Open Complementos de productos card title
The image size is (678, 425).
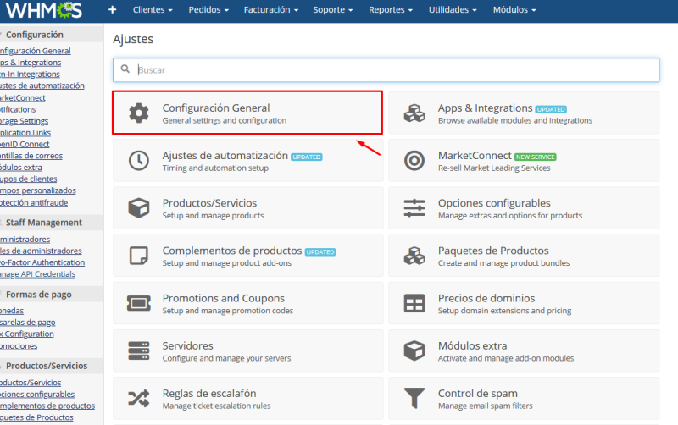(232, 251)
